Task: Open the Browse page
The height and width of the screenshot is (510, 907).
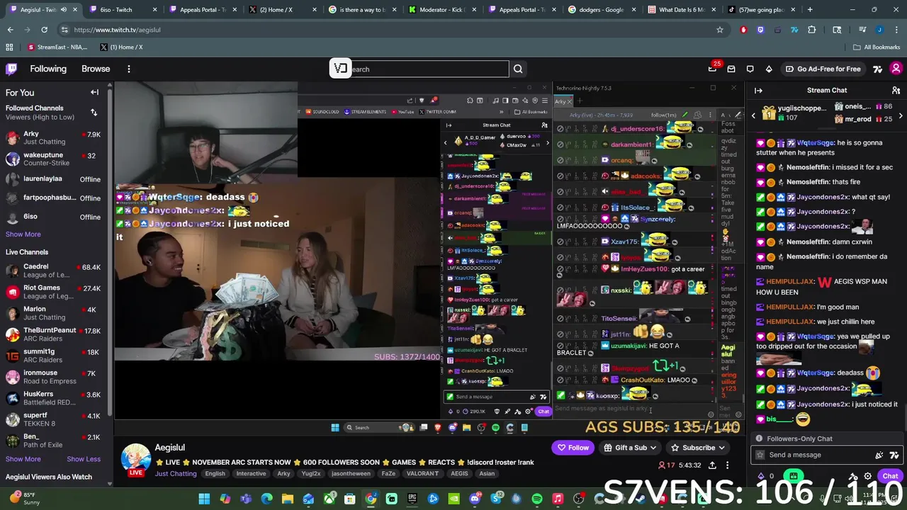Action: pos(96,69)
